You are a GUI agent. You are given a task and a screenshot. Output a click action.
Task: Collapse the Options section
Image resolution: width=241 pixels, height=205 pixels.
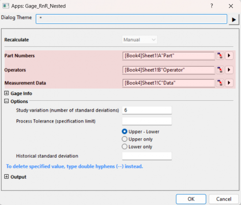(x=7, y=101)
